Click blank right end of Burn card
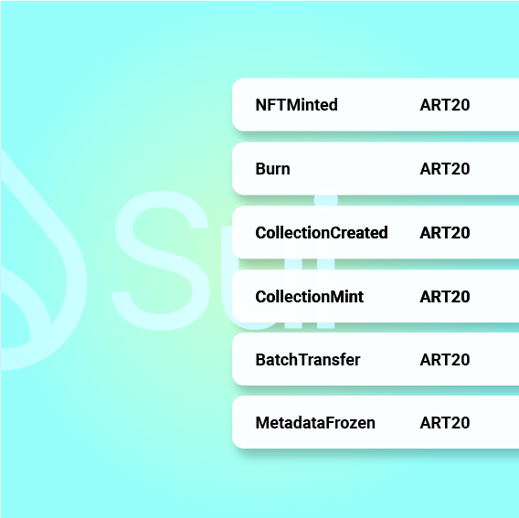 point(496,168)
